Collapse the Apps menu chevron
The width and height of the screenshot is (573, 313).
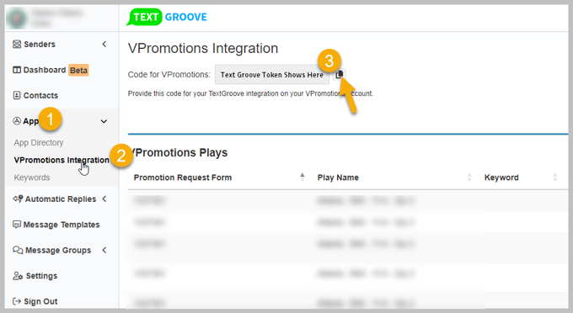coord(104,121)
